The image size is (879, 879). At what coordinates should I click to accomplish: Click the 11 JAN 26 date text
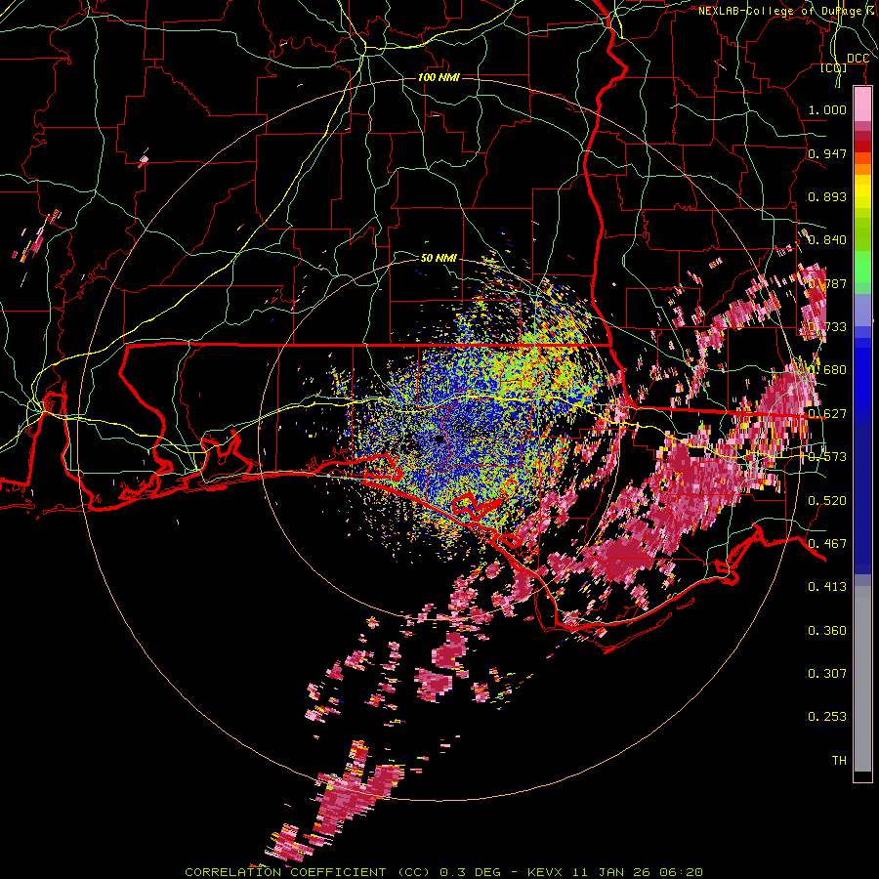(x=612, y=872)
